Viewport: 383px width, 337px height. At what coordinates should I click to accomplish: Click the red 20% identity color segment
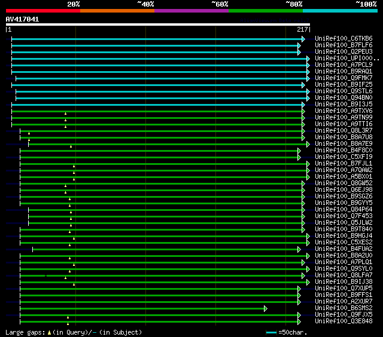[x=42, y=11]
